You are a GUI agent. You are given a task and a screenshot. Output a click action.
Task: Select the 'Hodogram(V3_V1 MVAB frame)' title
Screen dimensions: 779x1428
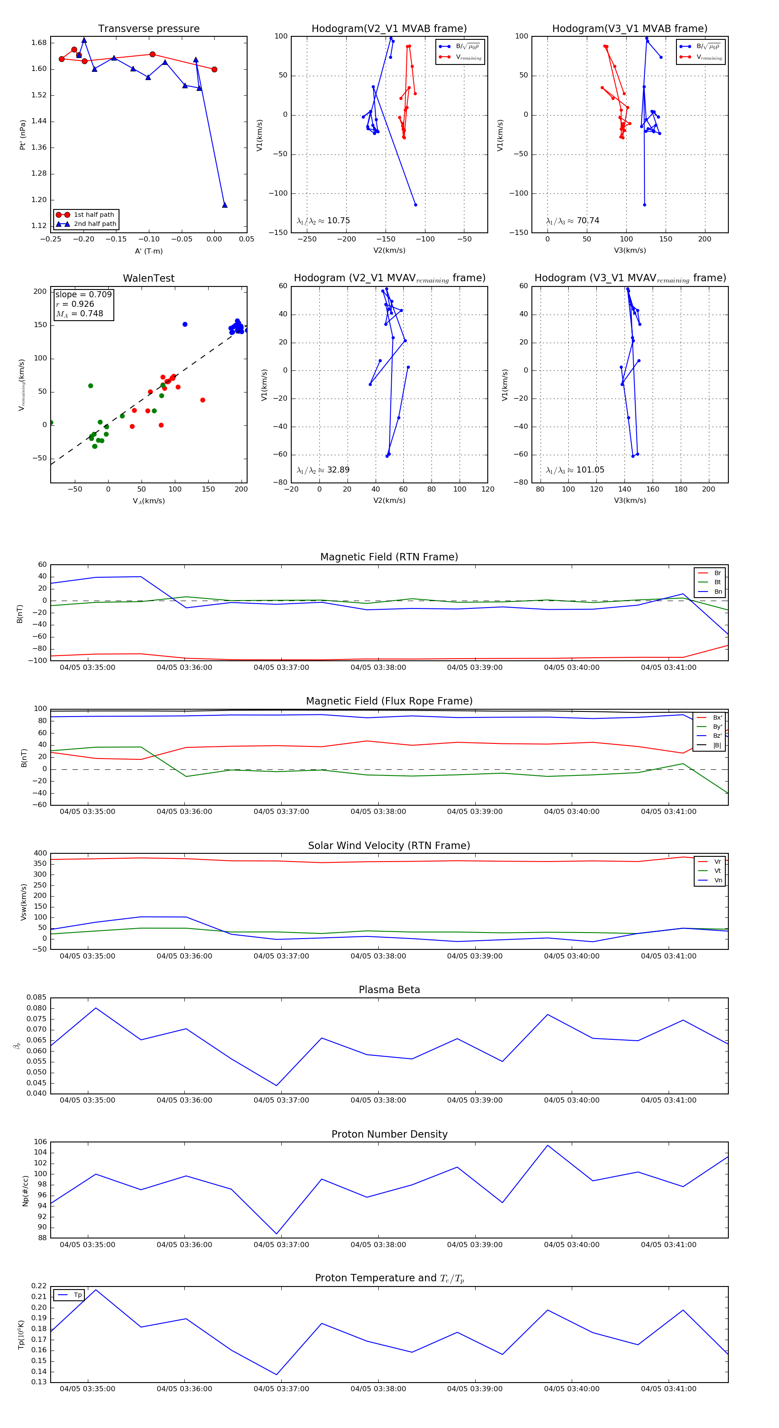point(630,29)
